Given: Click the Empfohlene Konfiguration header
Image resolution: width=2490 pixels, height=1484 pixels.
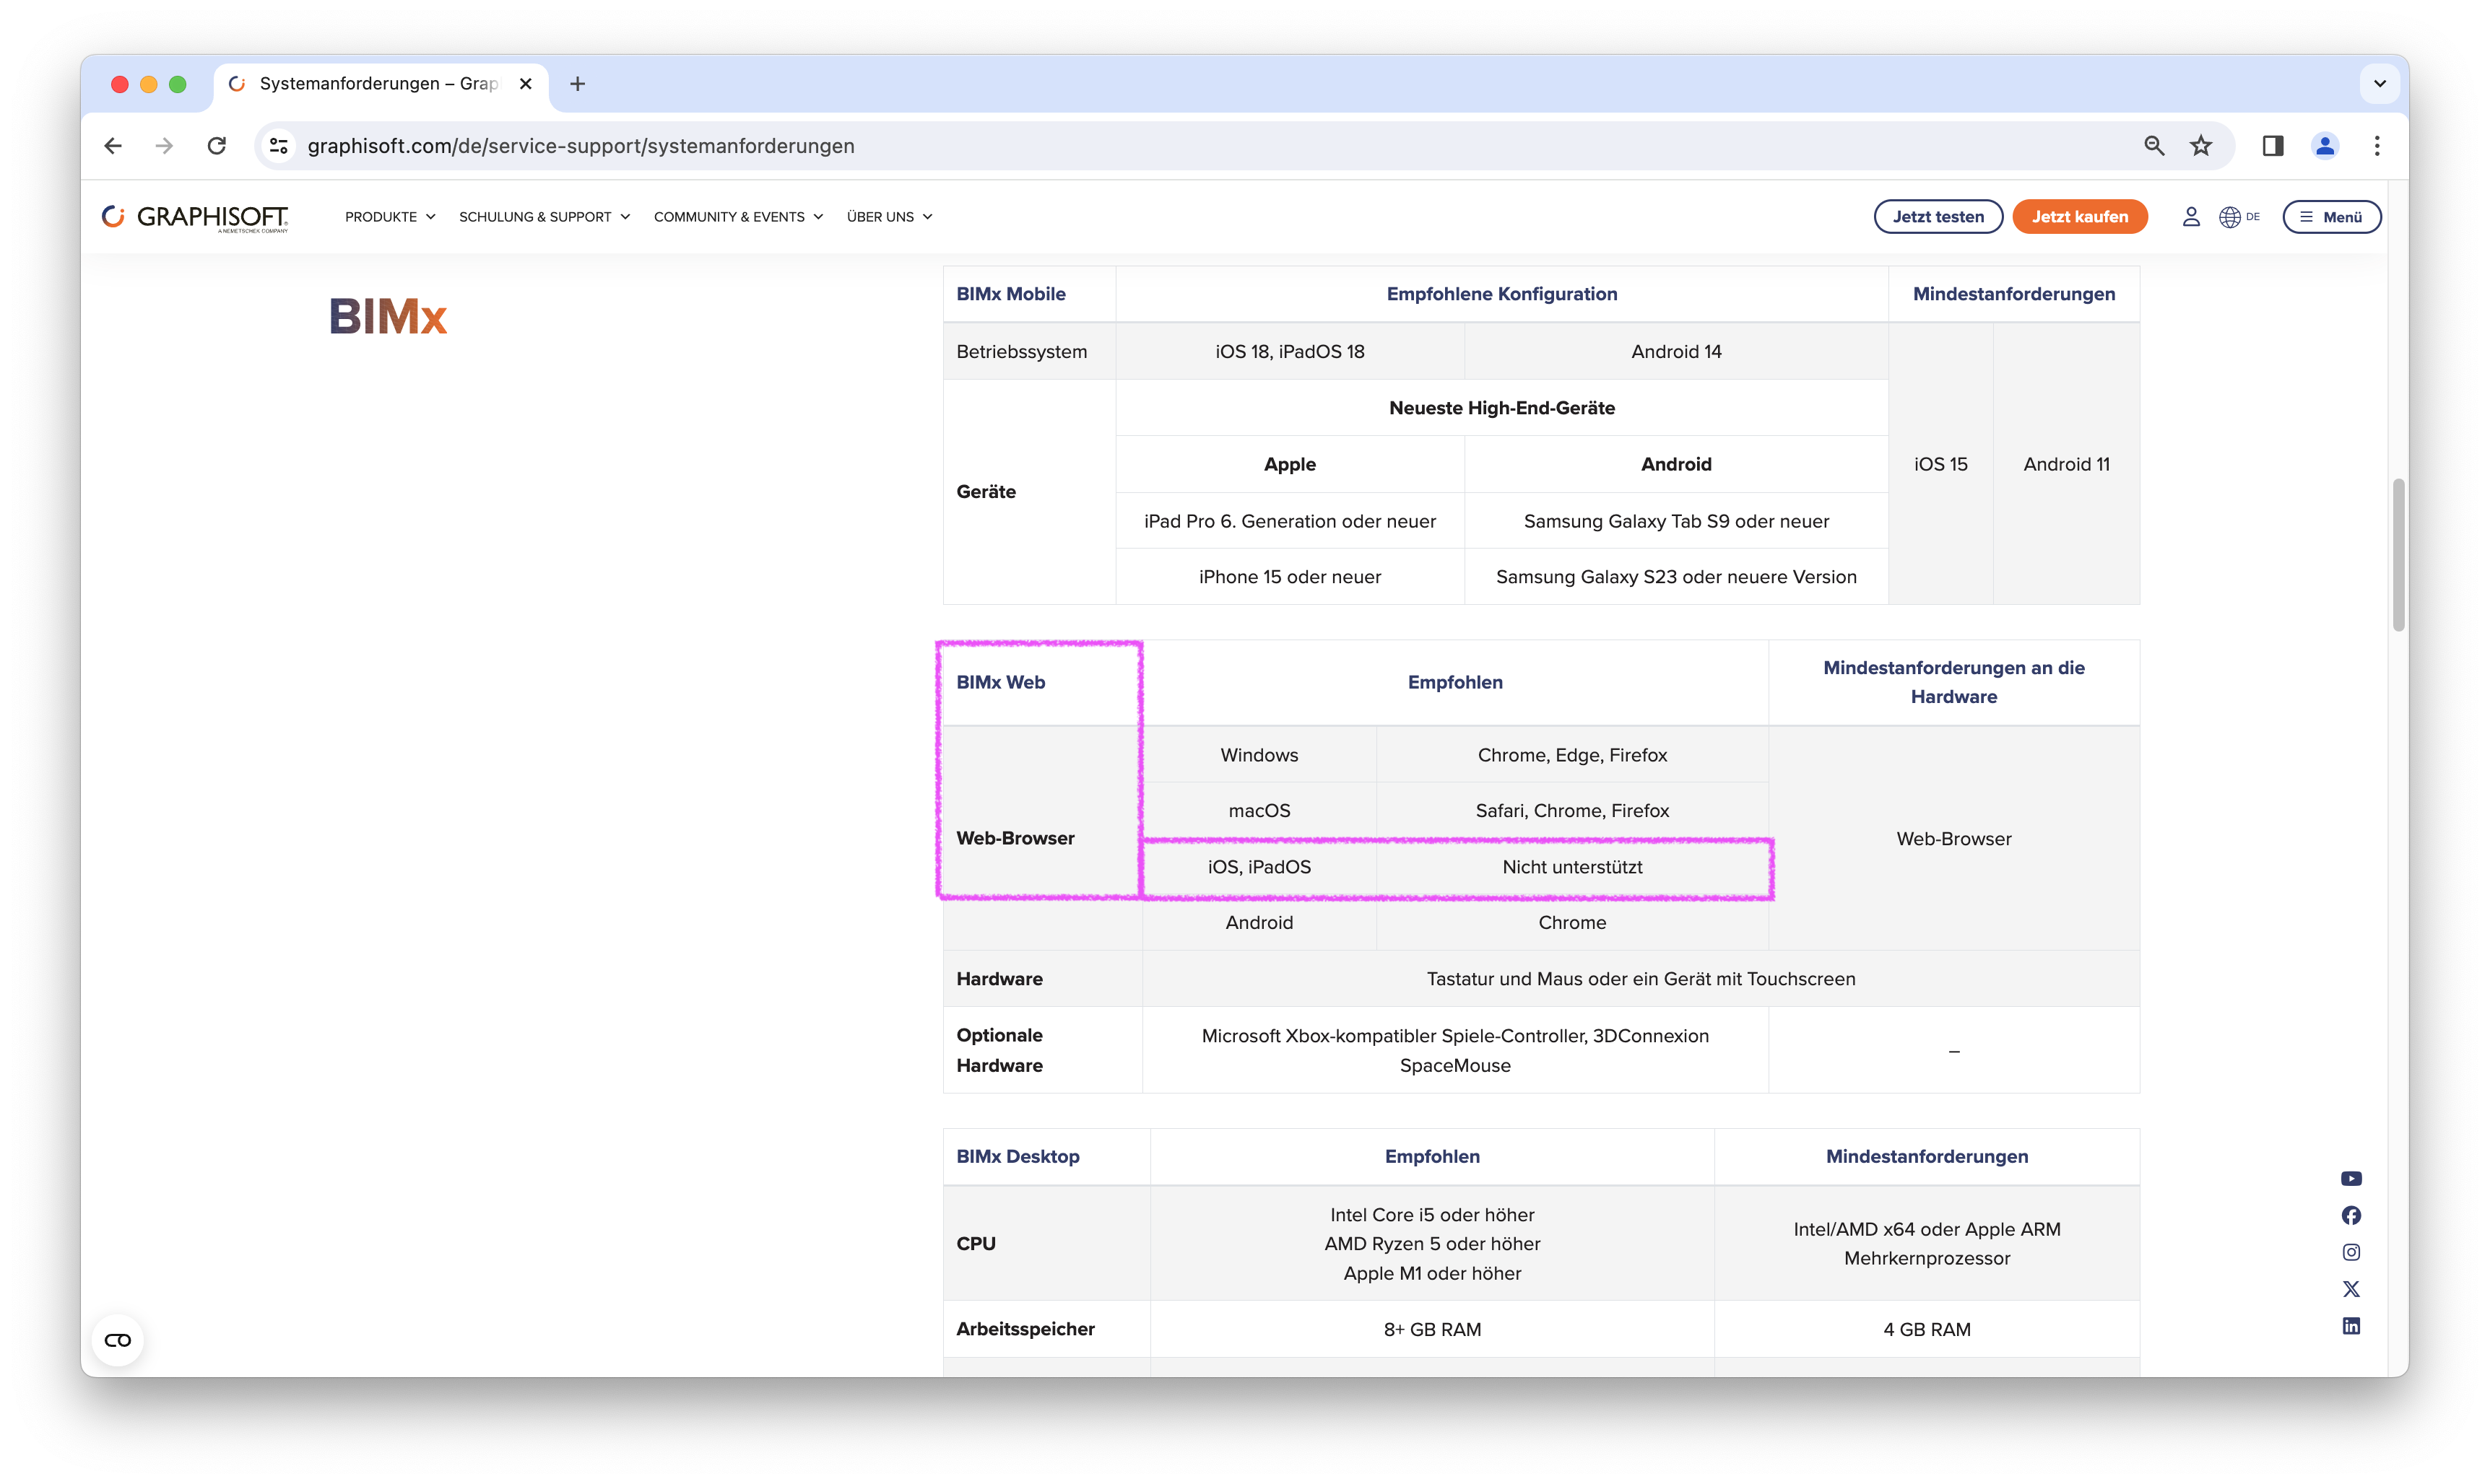Looking at the screenshot, I should click(1501, 294).
